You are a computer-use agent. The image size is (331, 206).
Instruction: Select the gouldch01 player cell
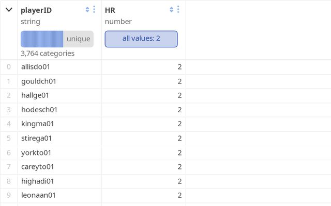pyautogui.click(x=39, y=81)
